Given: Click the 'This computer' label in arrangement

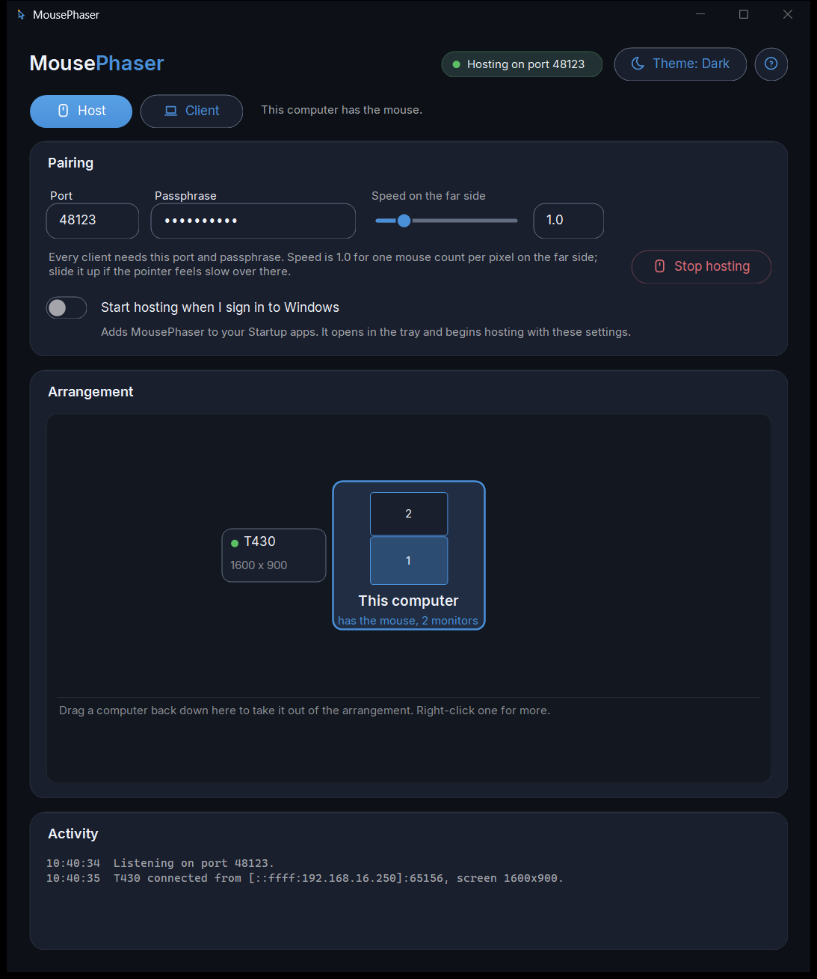Looking at the screenshot, I should [408, 601].
